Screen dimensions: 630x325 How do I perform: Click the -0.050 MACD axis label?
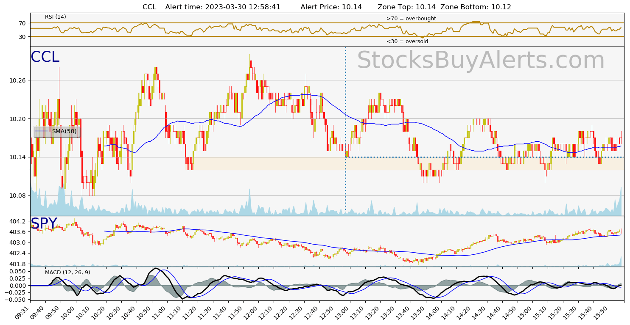(x=16, y=300)
